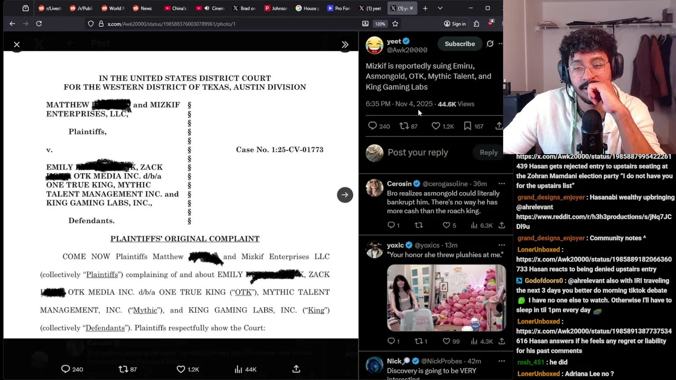Click the address bar URL

(172, 24)
